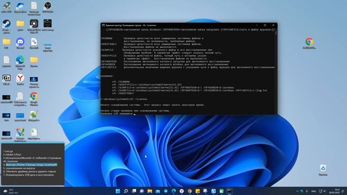This screenshot has width=347, height=195.
Task: Click the 'sfc /VERIFYFILE=c:\windows' example line
Action: [x=147, y=84]
